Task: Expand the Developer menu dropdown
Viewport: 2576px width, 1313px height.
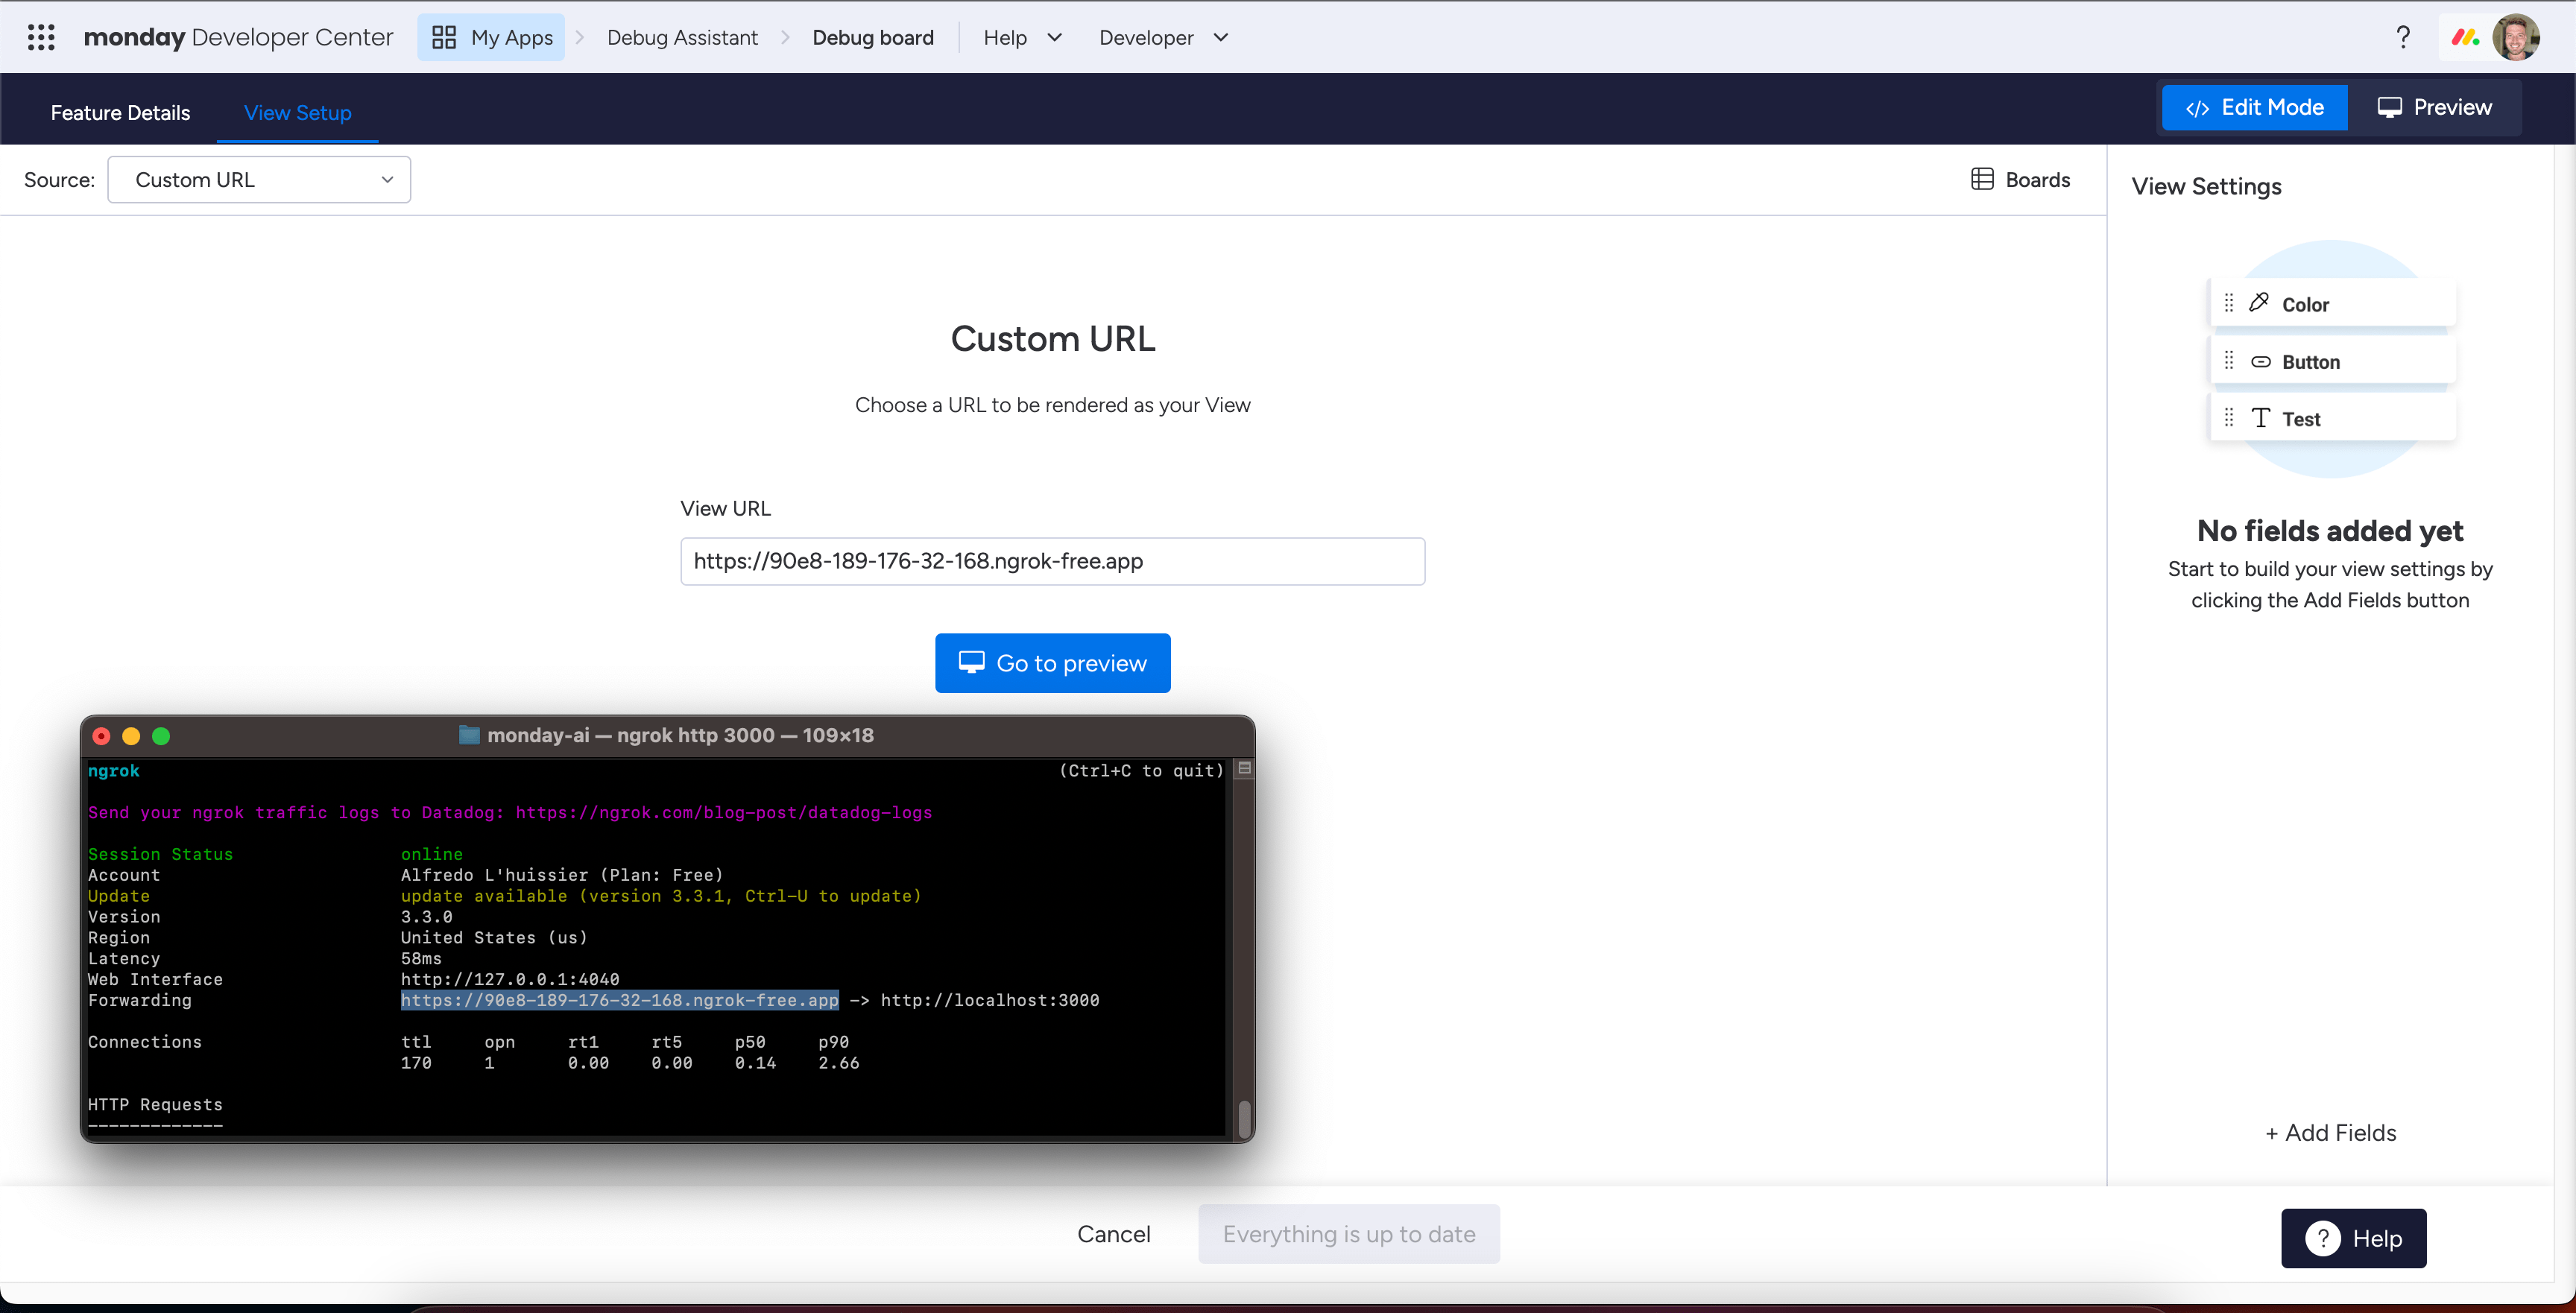Action: (1163, 37)
